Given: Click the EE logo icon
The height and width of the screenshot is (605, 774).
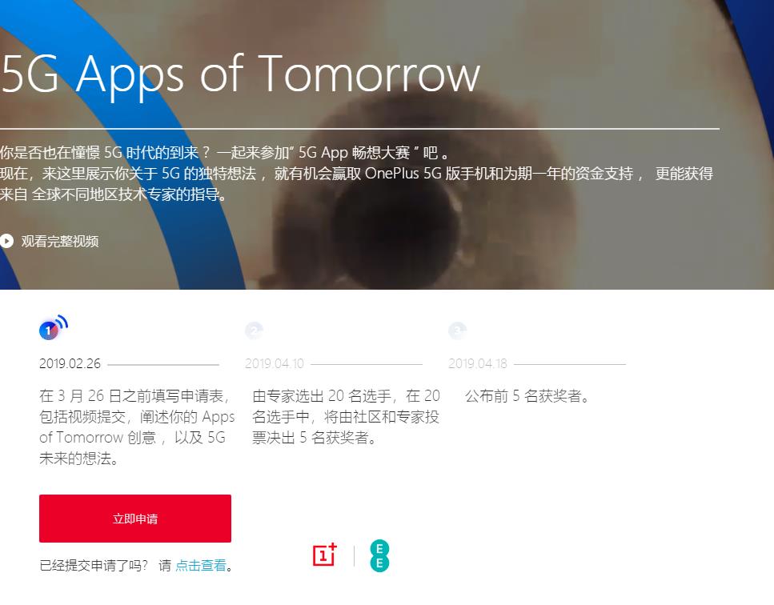Looking at the screenshot, I should click(379, 555).
